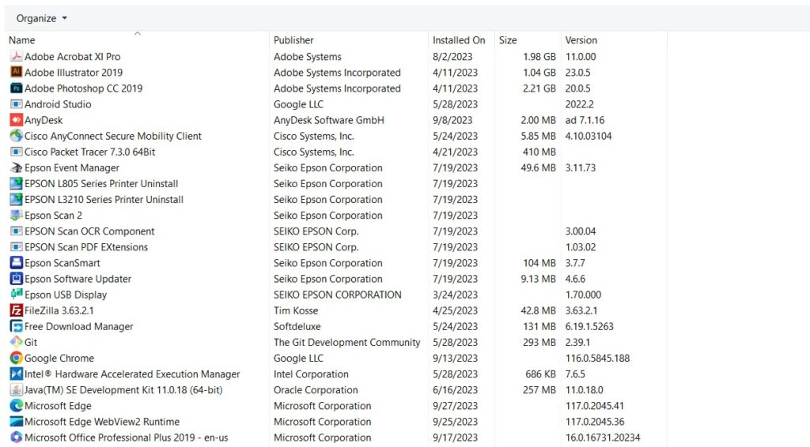Click the Adobe Photoshop CC 2019 icon
The image size is (810, 447).
point(17,88)
